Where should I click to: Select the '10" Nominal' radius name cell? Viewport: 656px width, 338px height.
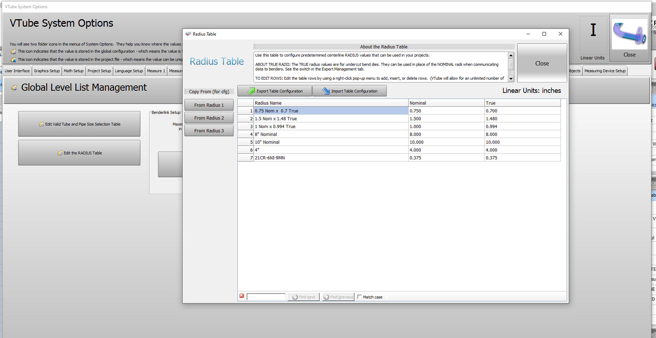tap(331, 142)
